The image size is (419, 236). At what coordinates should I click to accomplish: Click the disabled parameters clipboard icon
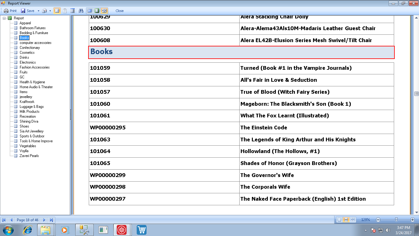[65, 11]
